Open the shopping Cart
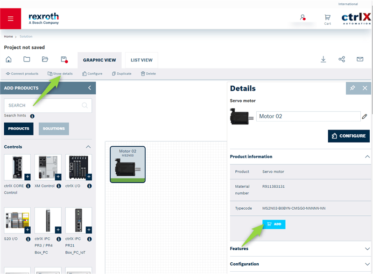This screenshot has height=274, width=373. click(327, 20)
